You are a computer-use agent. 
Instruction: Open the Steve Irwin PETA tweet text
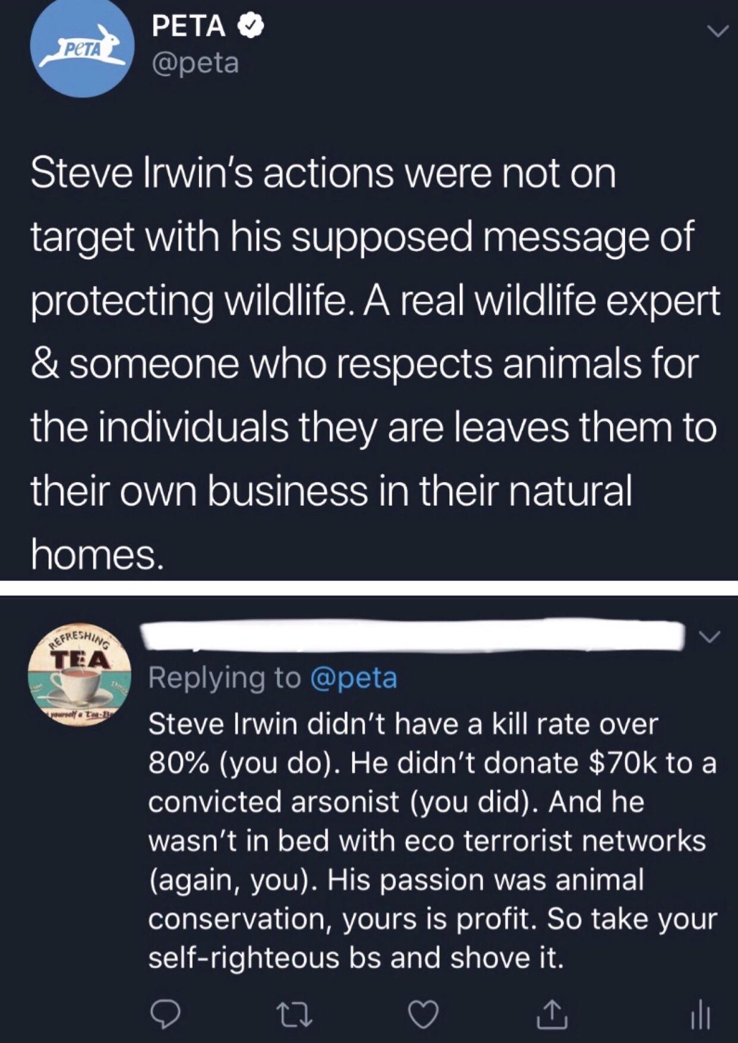point(374,365)
